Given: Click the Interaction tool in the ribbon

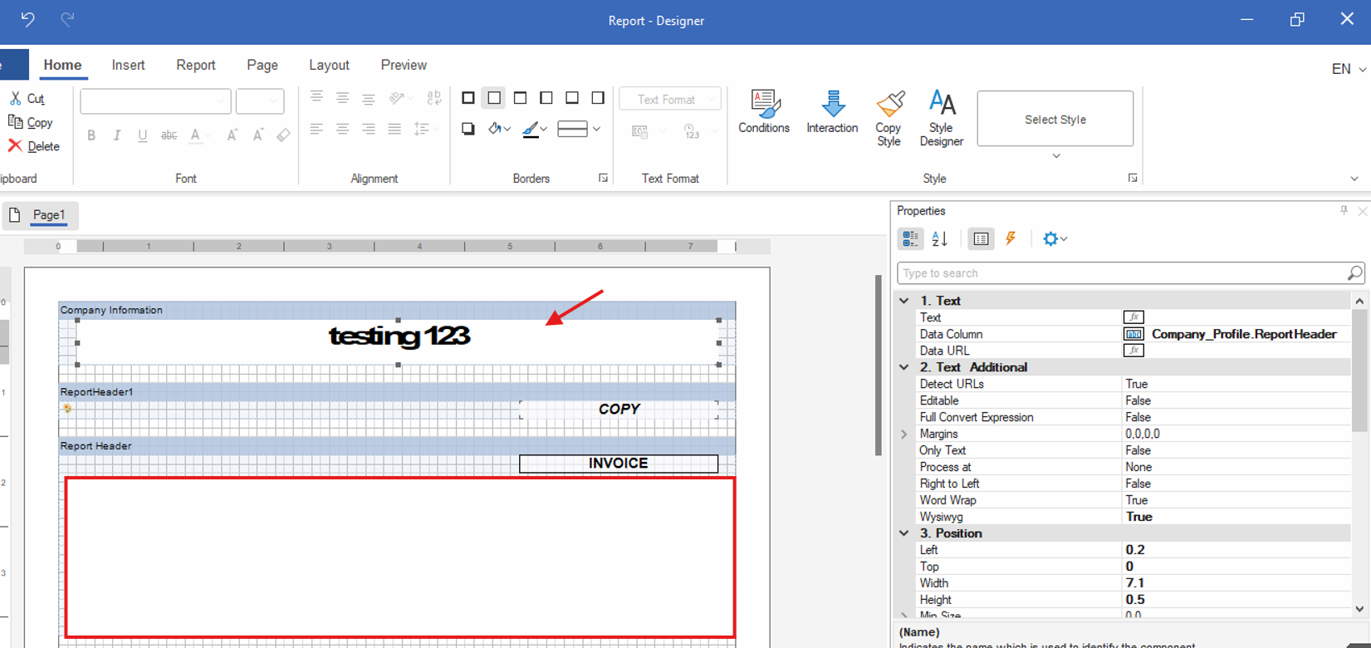Looking at the screenshot, I should [x=831, y=111].
